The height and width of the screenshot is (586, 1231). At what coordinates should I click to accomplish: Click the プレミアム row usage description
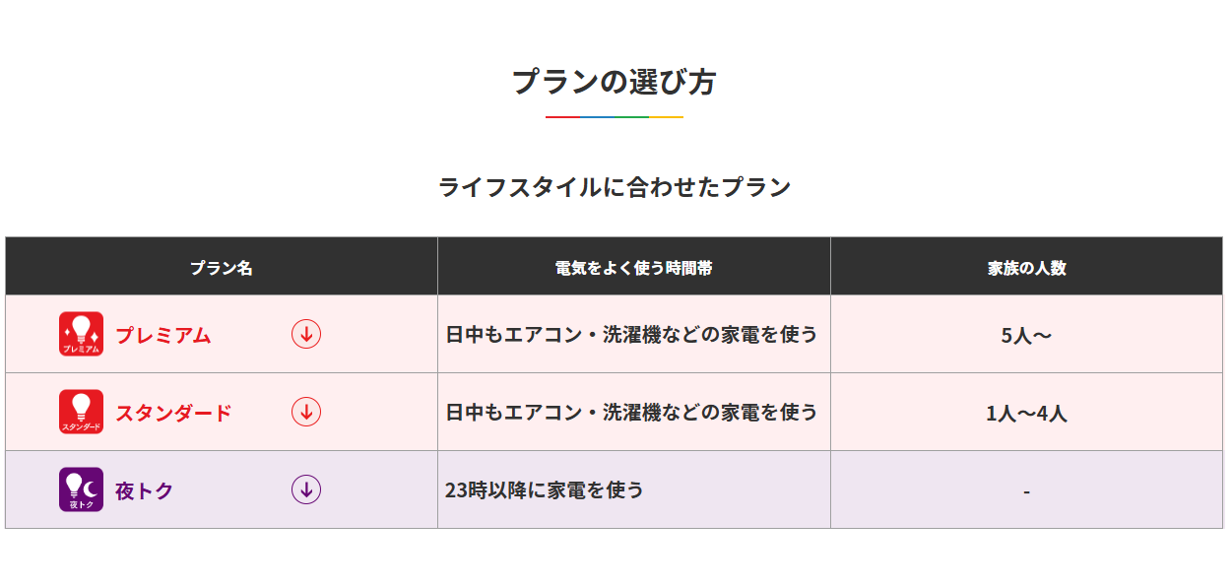pos(631,335)
